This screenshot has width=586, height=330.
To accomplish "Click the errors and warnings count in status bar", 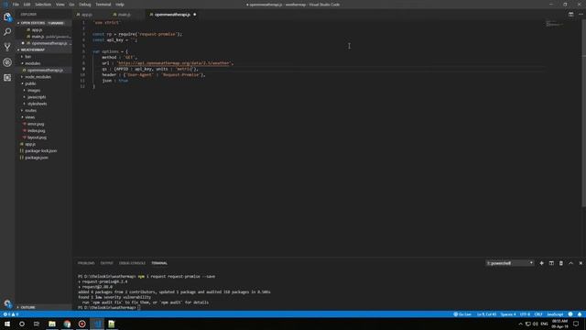I will click(x=10, y=314).
